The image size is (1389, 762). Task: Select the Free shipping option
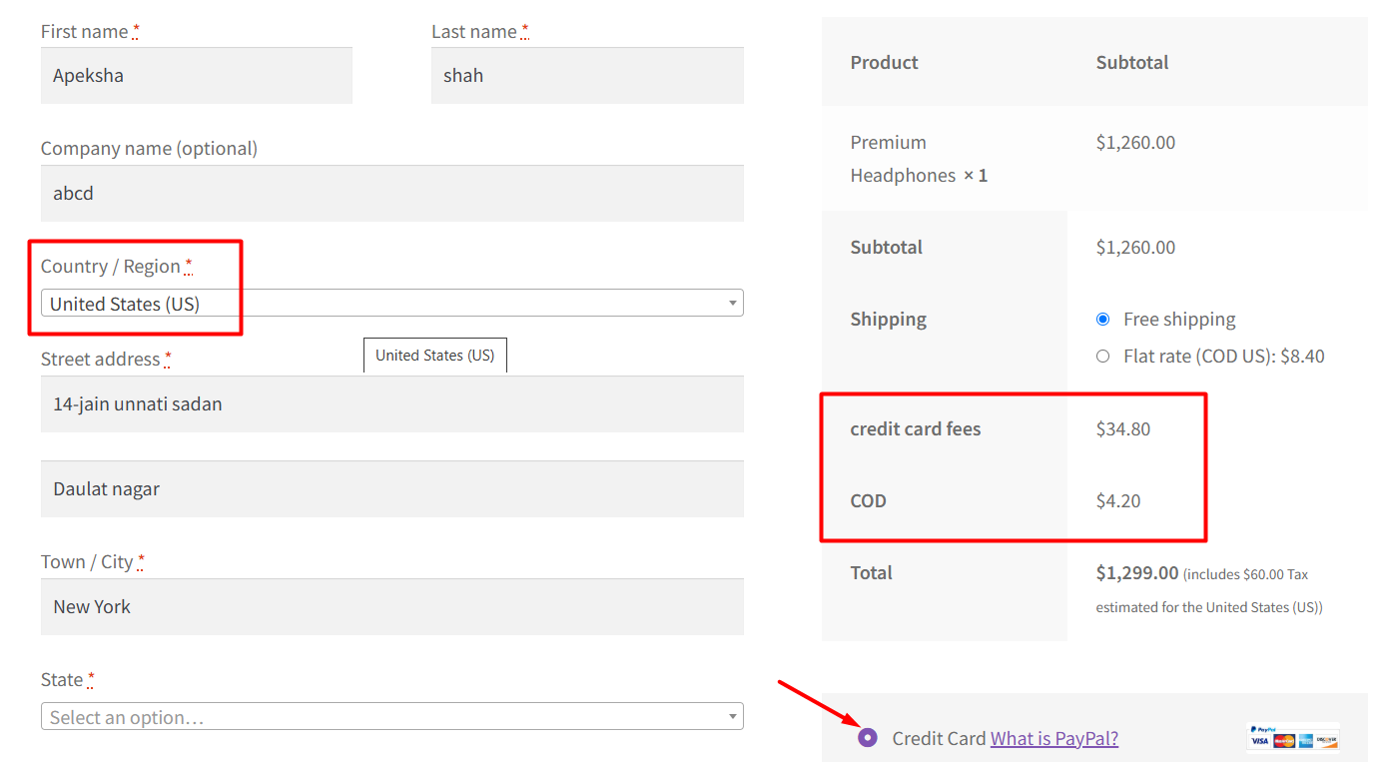[1102, 319]
